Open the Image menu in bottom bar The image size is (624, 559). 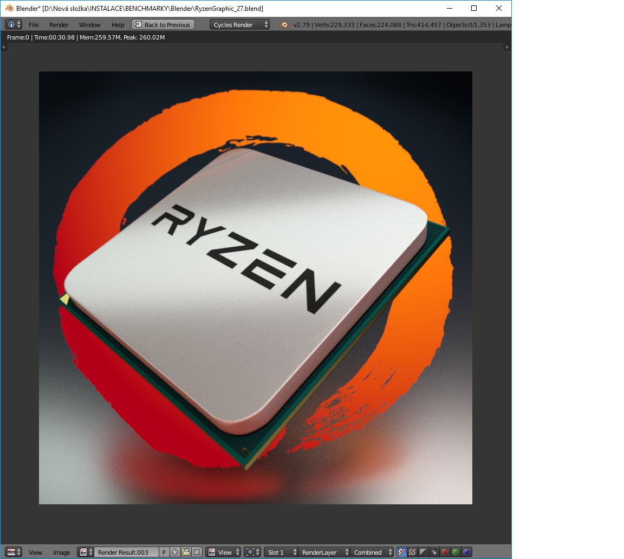click(x=61, y=552)
